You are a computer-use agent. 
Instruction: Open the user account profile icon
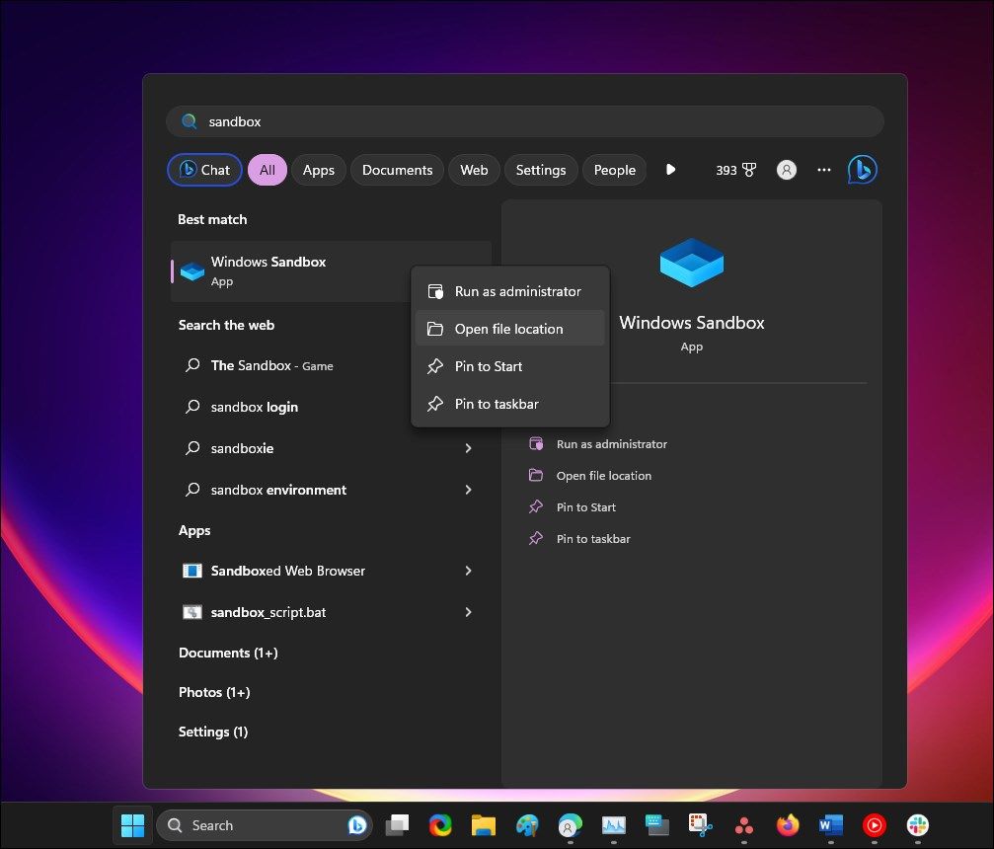[786, 170]
